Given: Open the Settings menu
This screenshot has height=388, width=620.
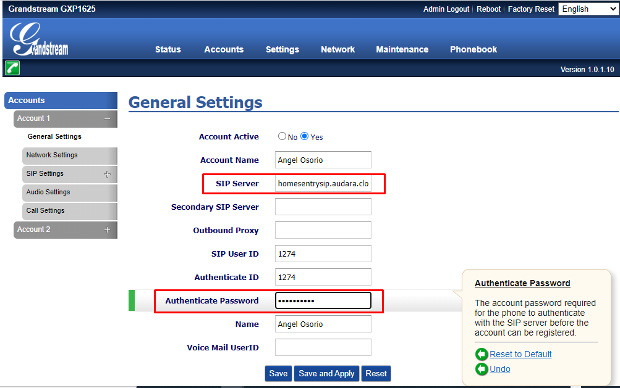Looking at the screenshot, I should 282,49.
